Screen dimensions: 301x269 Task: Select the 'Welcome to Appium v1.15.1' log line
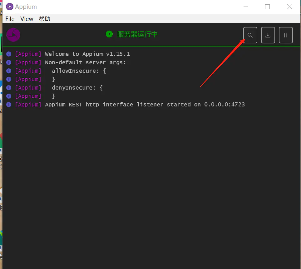tap(87, 54)
